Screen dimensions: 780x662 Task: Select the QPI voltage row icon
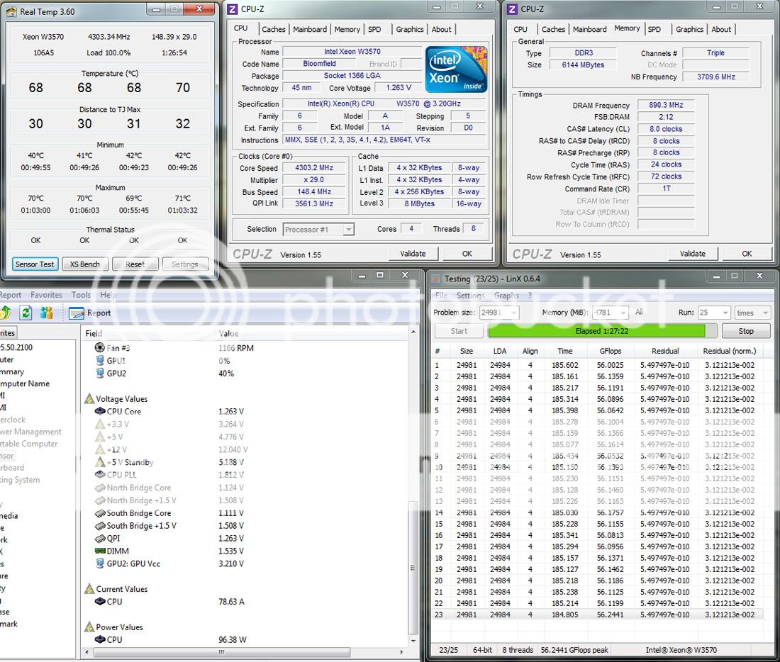(100, 538)
